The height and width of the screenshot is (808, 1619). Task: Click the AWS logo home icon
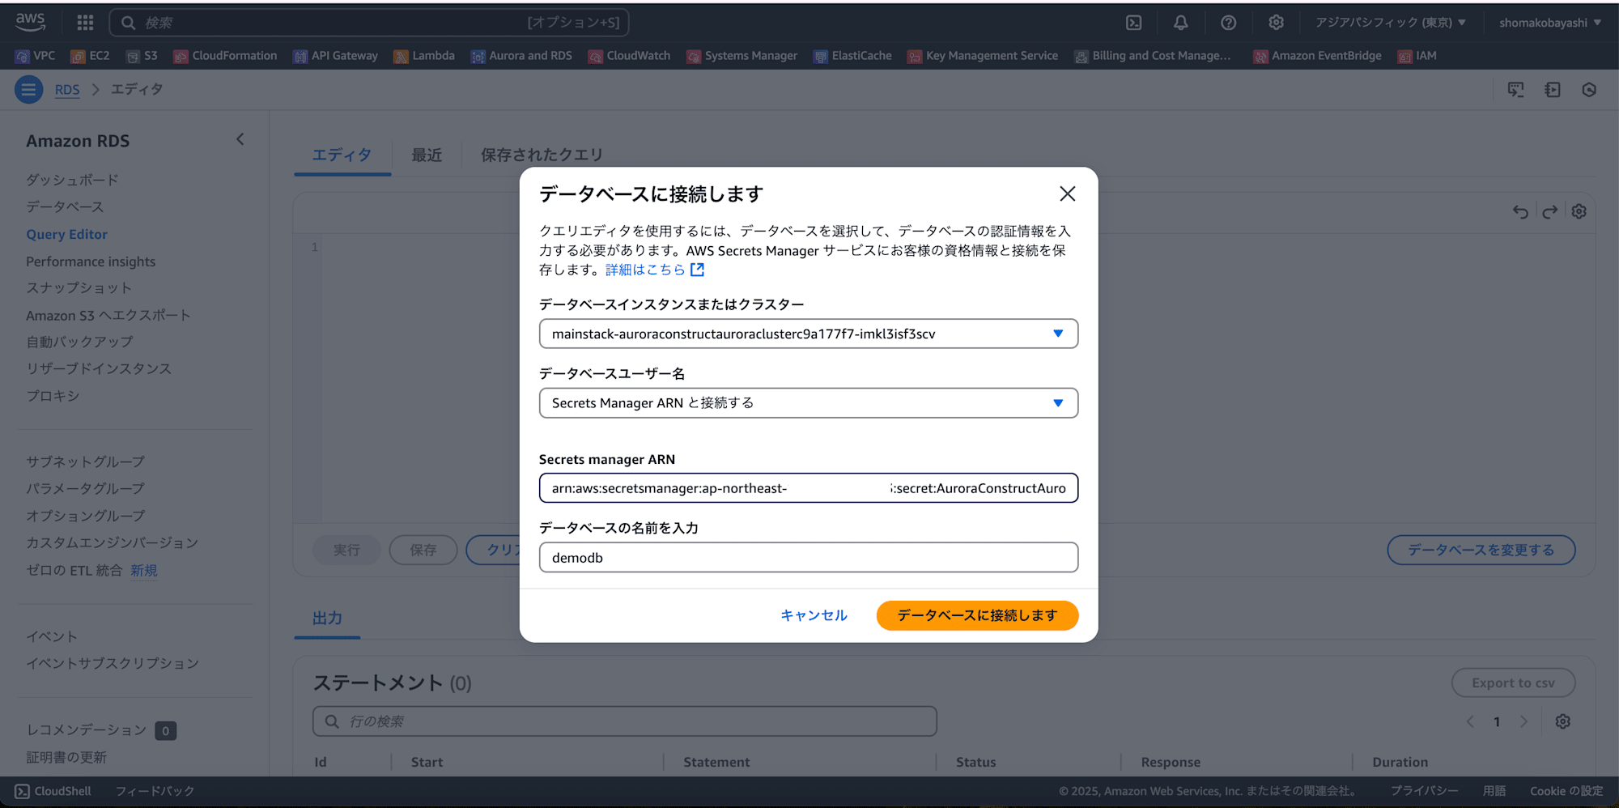30,22
